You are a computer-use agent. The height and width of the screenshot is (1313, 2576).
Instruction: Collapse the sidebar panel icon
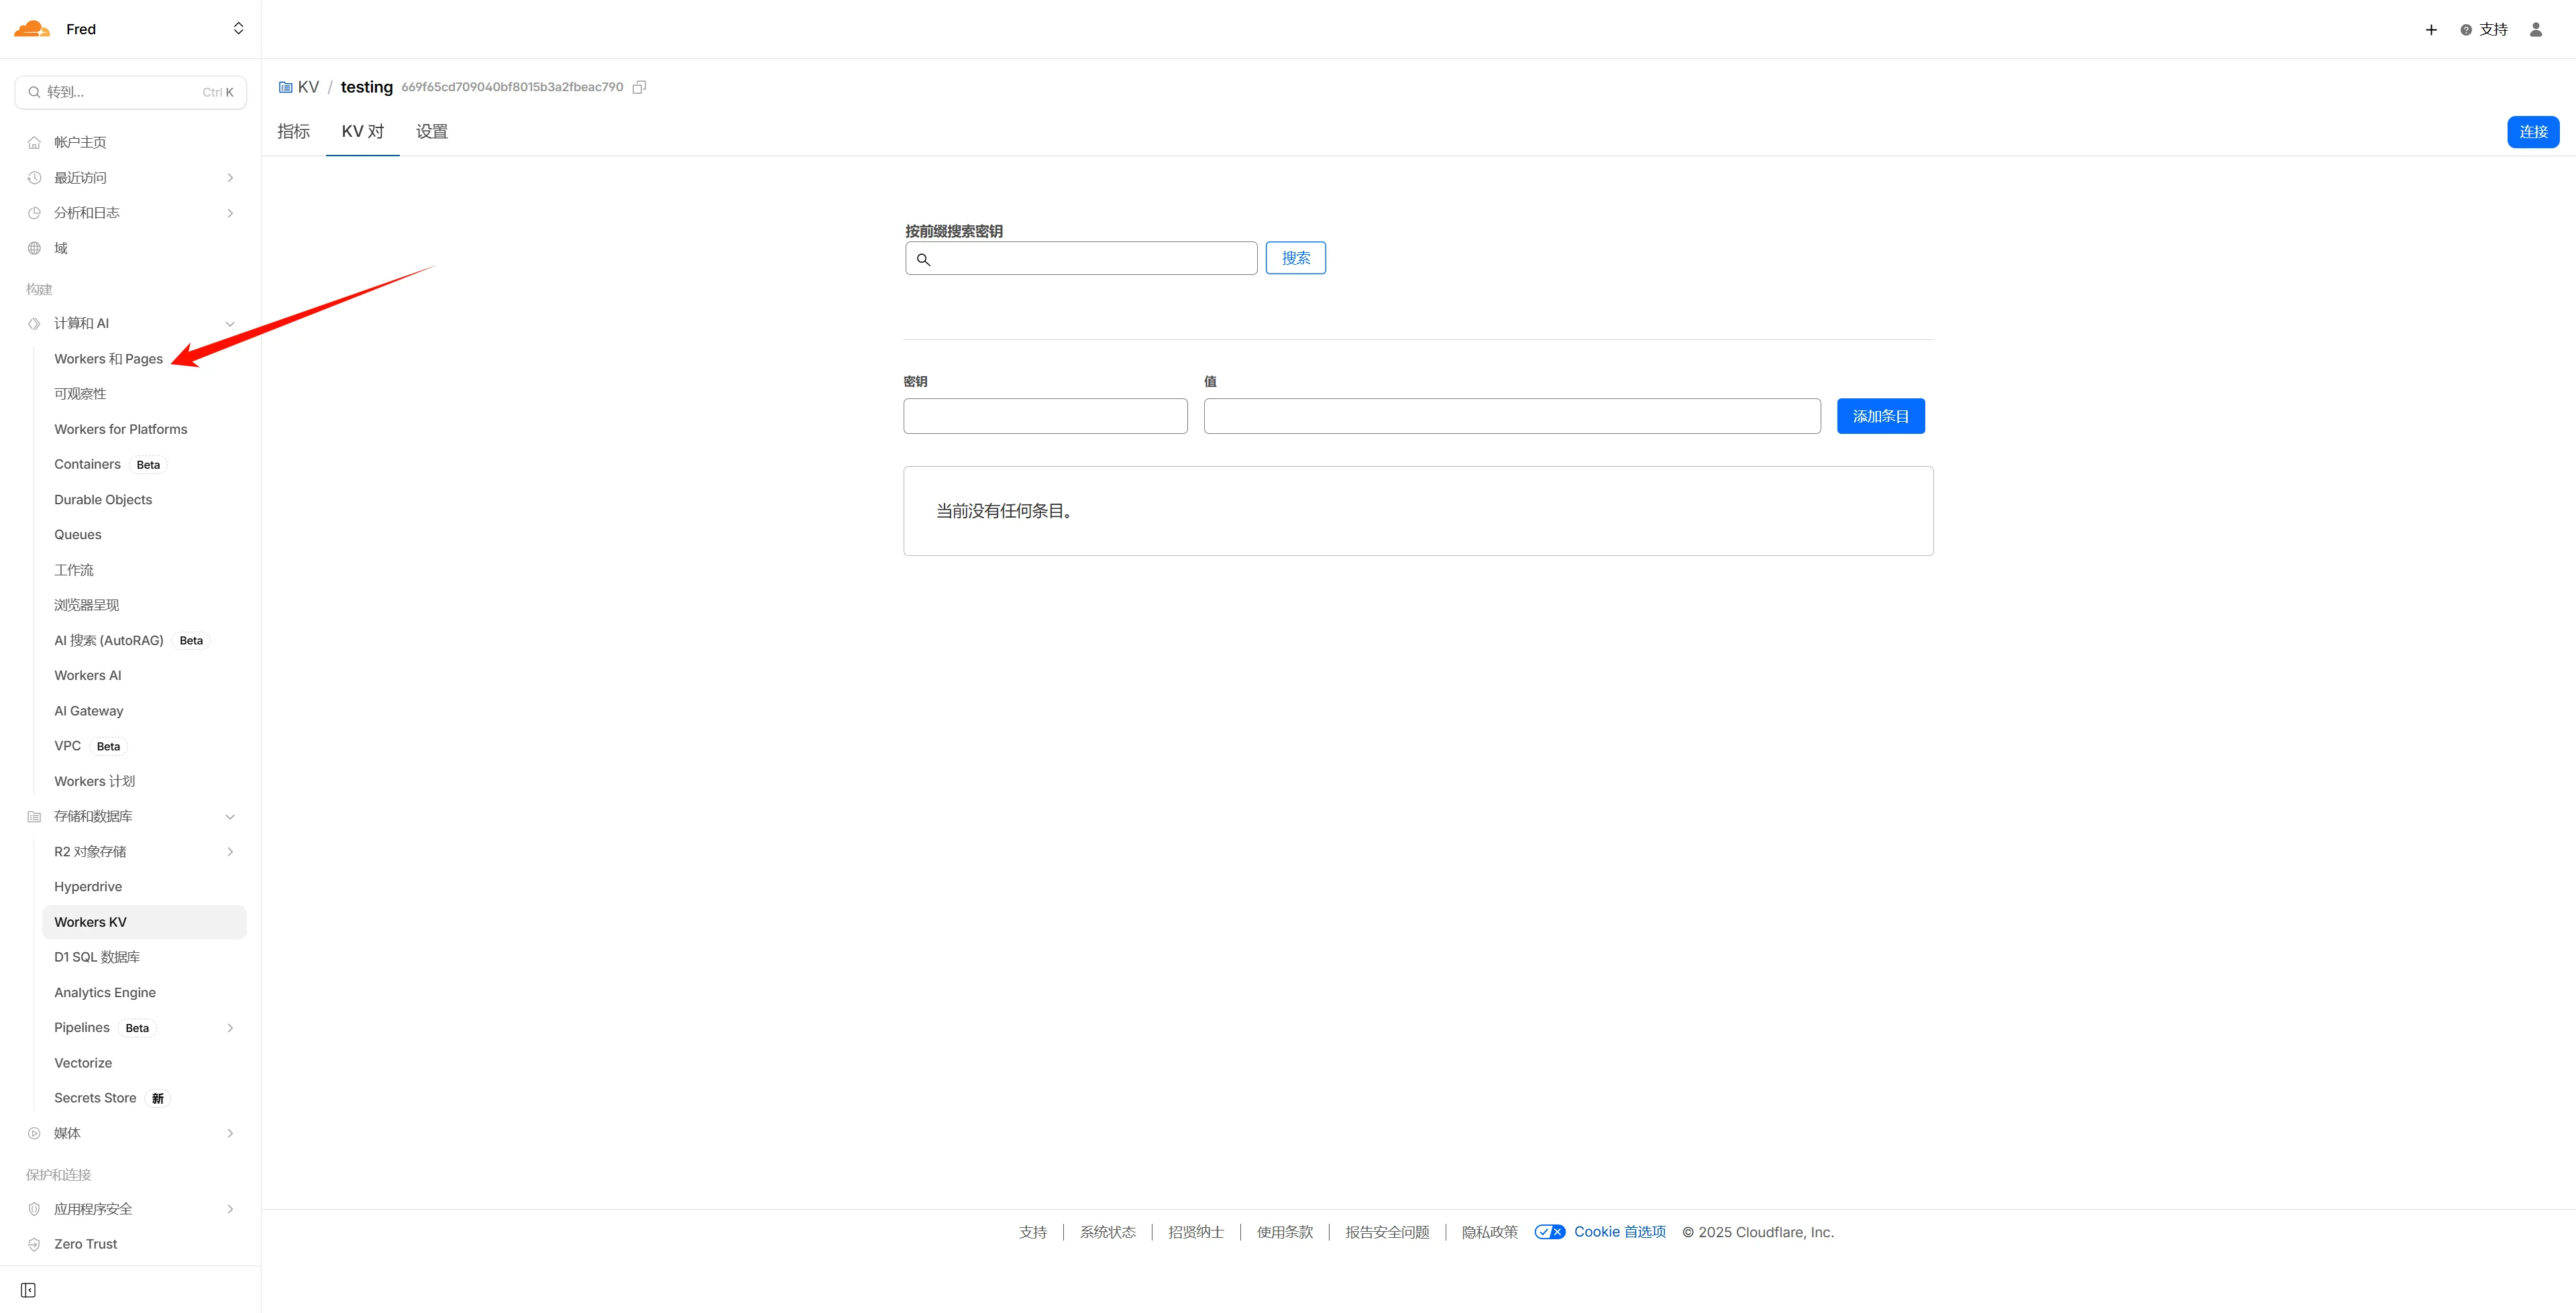pyautogui.click(x=28, y=1290)
